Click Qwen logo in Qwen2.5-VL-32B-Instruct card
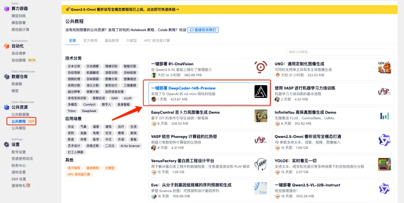This screenshot has width=404, height=203. 385,188
